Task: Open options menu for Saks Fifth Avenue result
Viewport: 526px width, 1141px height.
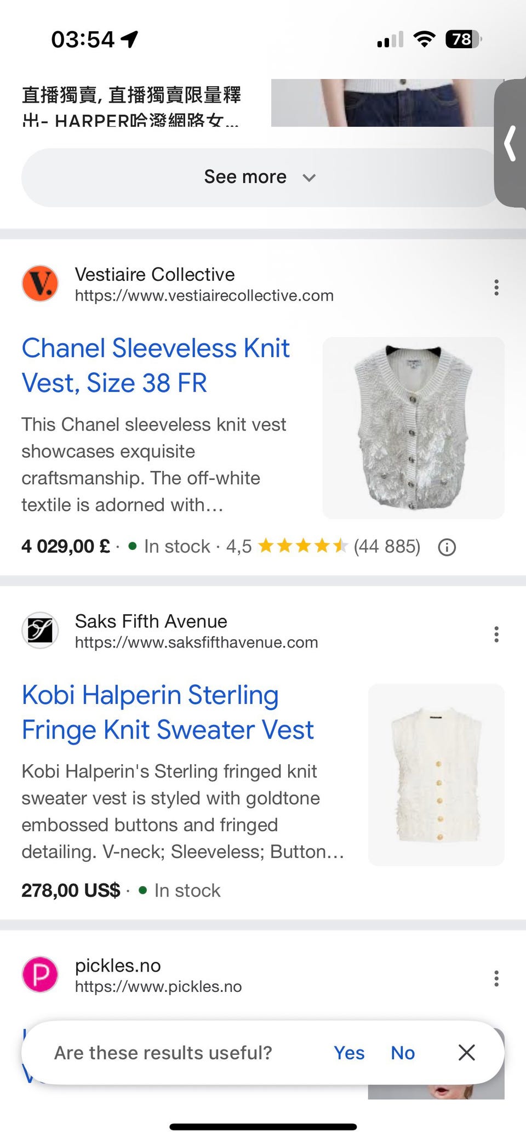Action: 496,634
